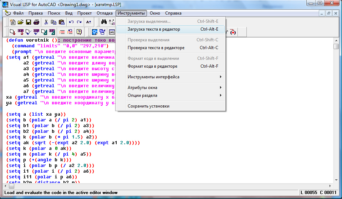
Task: Choose Загрузка текста в редактор
Action: [x=170, y=29]
